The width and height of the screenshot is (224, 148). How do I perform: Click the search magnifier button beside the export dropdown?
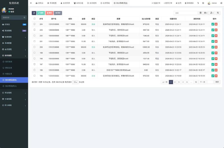coord(218,13)
